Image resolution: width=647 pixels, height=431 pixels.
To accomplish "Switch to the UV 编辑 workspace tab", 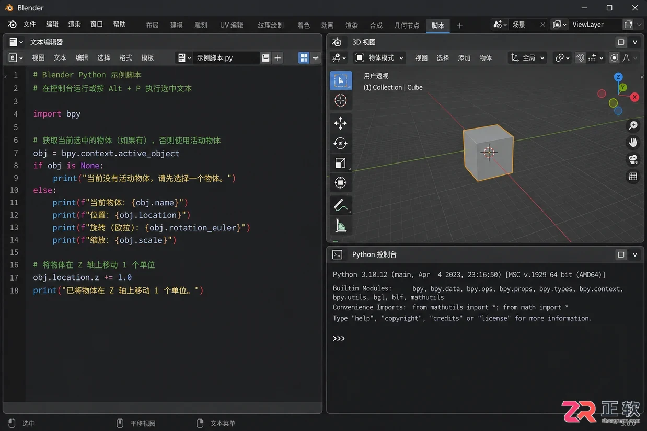I will click(x=232, y=25).
